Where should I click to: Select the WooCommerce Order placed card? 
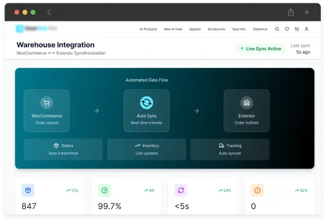[x=46, y=111]
